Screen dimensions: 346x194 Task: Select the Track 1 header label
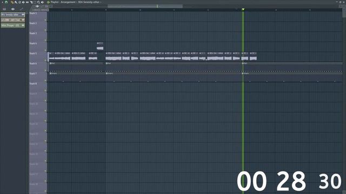click(33, 13)
